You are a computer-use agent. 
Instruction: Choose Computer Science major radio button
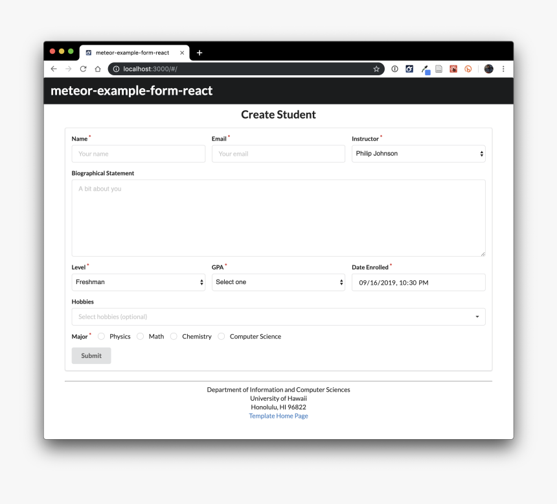point(222,337)
